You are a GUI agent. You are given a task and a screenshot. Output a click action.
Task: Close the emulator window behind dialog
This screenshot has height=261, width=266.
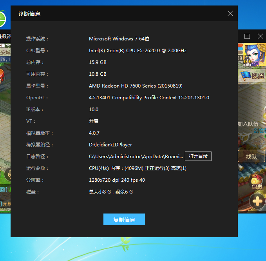261,36
